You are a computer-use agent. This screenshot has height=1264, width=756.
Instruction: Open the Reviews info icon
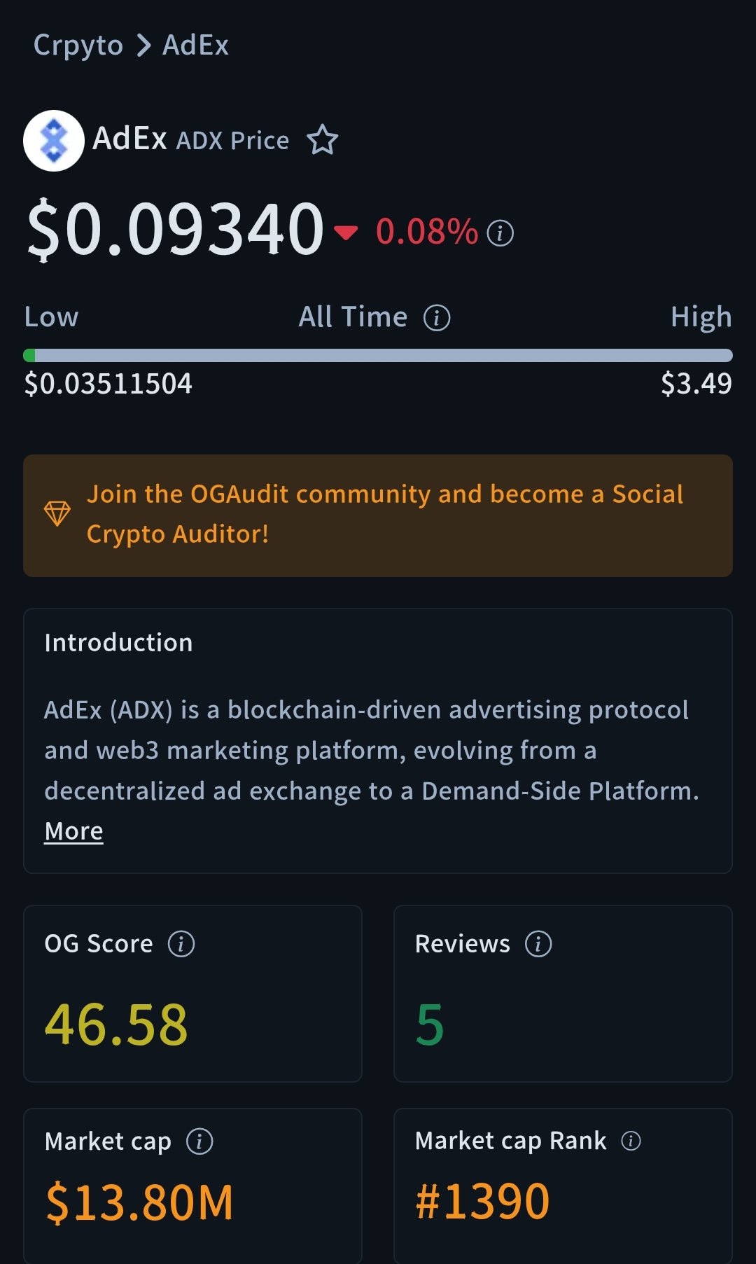pos(538,944)
